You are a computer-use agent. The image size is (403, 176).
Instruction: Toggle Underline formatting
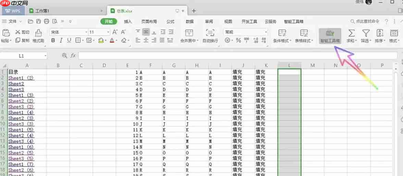point(69,40)
